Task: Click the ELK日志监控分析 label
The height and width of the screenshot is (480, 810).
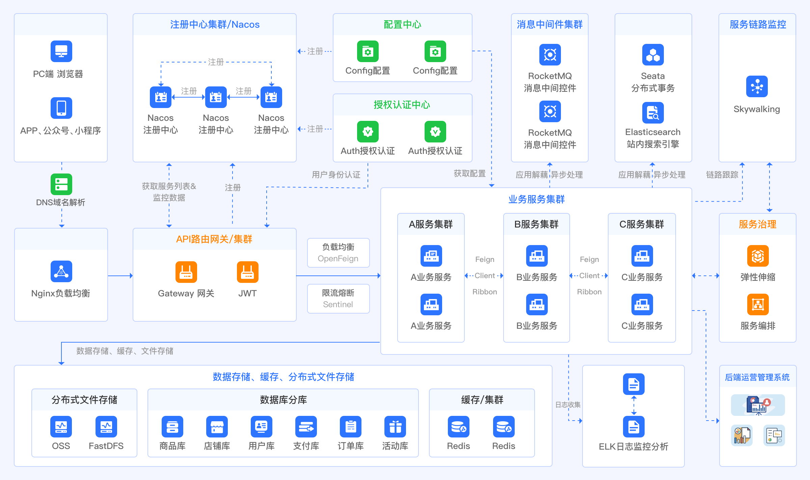Action: click(x=633, y=447)
